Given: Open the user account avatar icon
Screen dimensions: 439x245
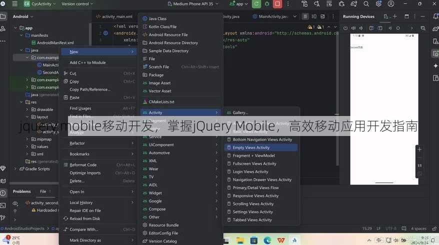Looking at the screenshot, I should point(391,4).
